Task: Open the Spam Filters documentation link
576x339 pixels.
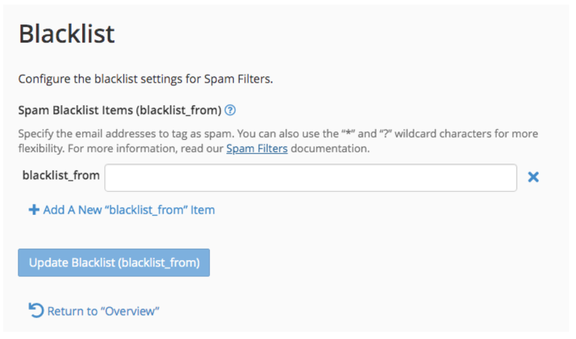Action: coord(257,149)
